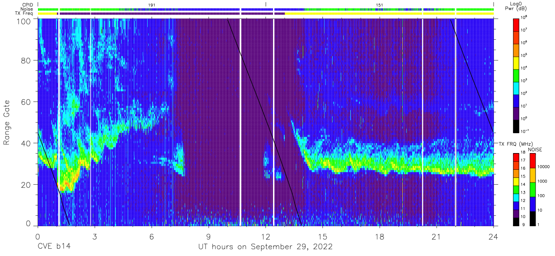Click the 1000 label on NOISE colorbar

pos(543,182)
